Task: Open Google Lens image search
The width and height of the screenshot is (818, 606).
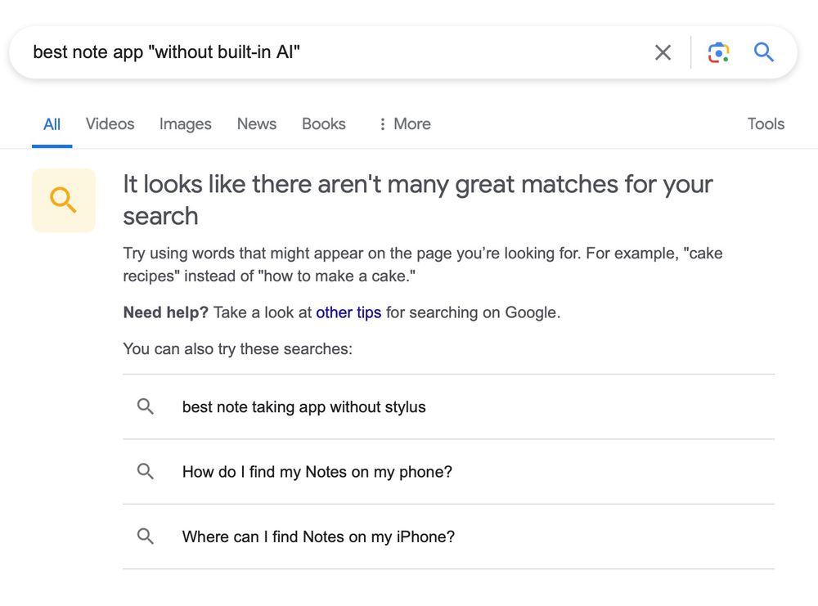Action: click(x=718, y=52)
